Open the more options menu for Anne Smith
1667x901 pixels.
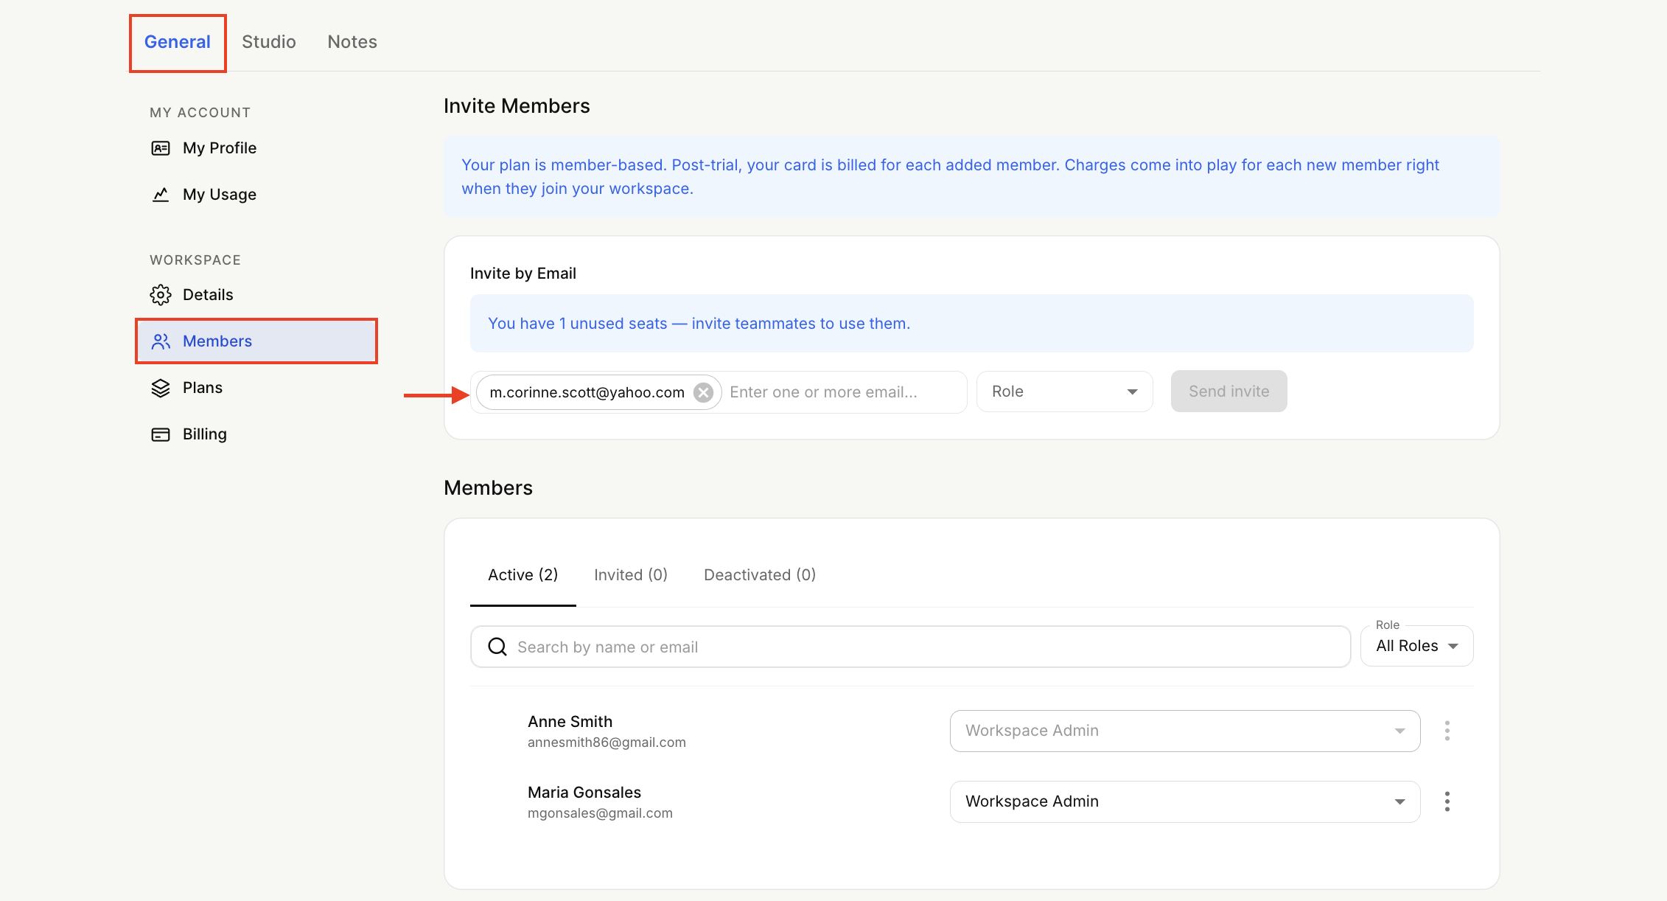(1447, 731)
